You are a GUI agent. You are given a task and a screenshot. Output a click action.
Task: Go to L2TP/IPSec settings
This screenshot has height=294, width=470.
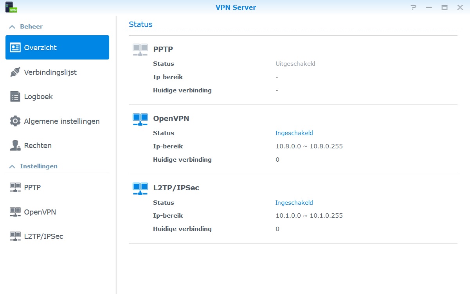point(43,236)
